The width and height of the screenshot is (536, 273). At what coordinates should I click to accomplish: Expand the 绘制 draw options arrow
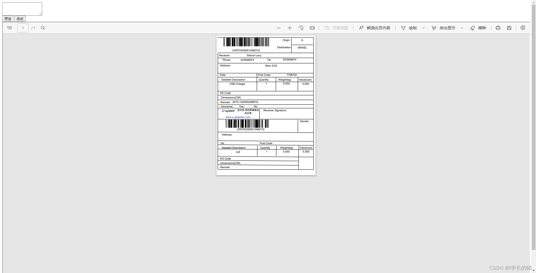point(423,28)
